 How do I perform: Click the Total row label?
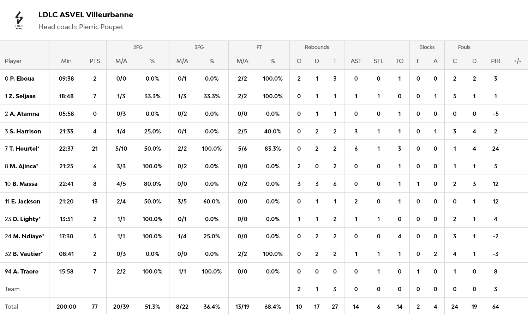[11, 307]
